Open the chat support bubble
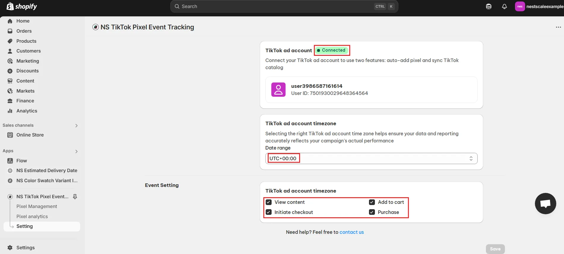The height and width of the screenshot is (254, 564). 545,204
